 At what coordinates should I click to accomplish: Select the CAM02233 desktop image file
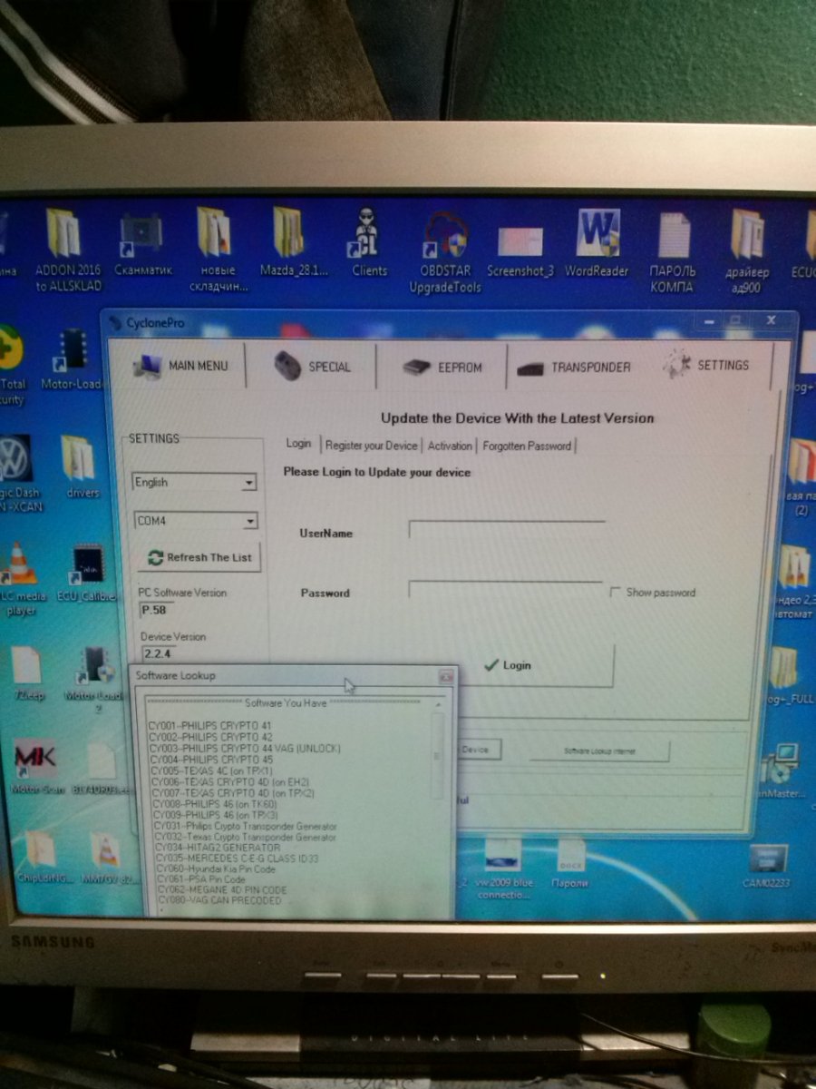coord(767,865)
